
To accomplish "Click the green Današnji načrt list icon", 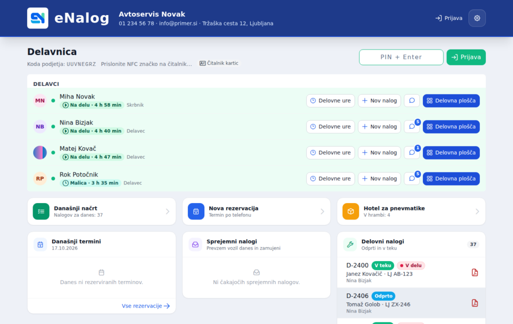I will (x=41, y=211).
